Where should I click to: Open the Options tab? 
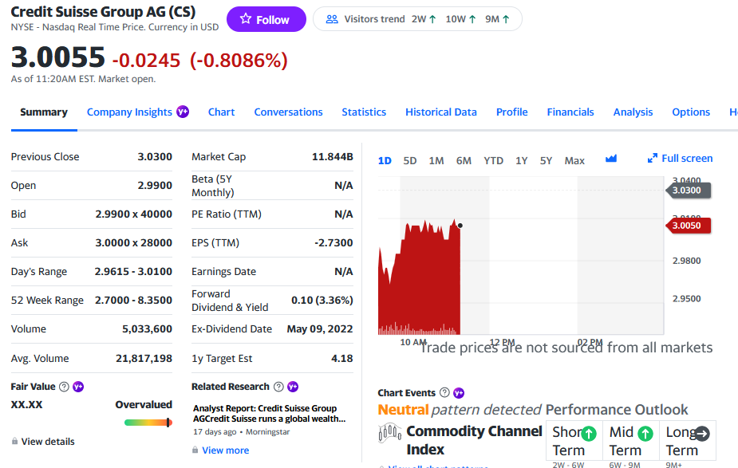click(x=690, y=112)
